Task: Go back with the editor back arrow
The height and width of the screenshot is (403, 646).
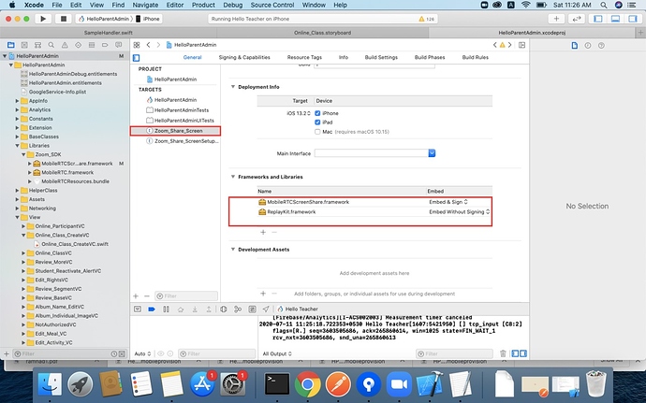Action: point(148,45)
